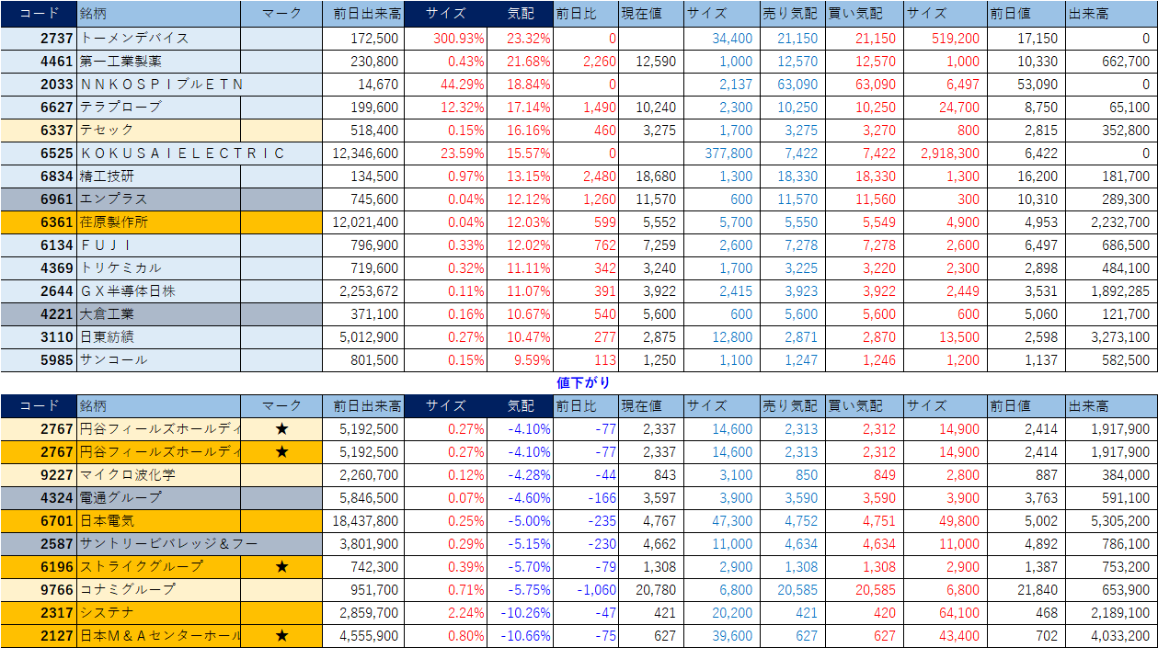Viewport: 1158px width, 648px height.
Task: Select the トーメンデバイス stock name cell
Action: (159, 39)
